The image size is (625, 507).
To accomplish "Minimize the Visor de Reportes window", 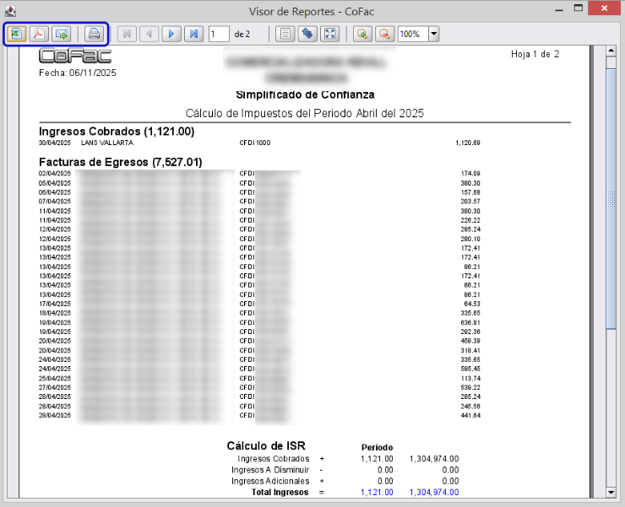I will click(x=559, y=8).
